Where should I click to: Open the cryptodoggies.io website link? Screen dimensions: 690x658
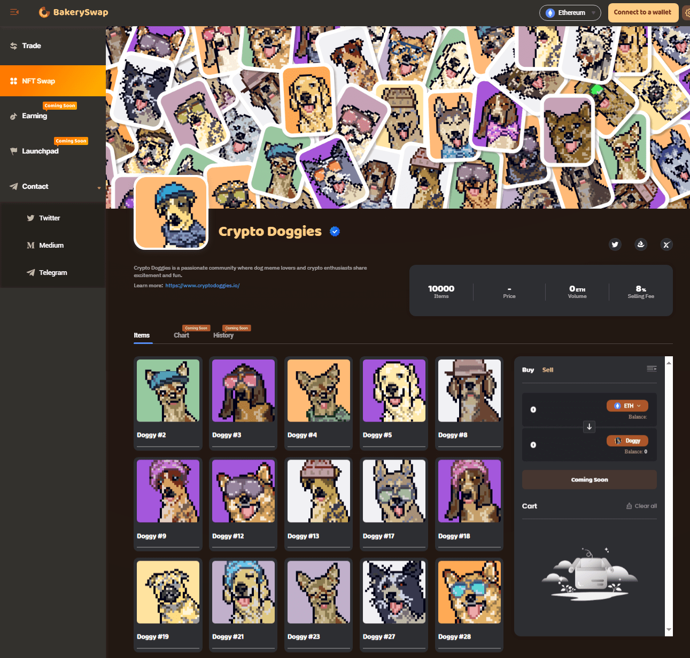203,286
